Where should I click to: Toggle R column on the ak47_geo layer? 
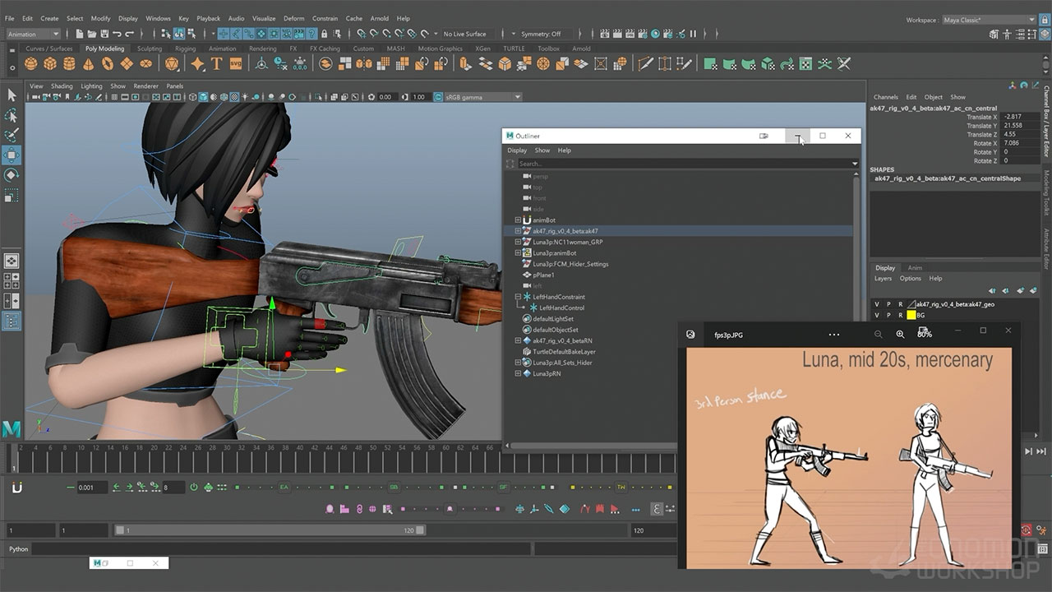click(900, 304)
